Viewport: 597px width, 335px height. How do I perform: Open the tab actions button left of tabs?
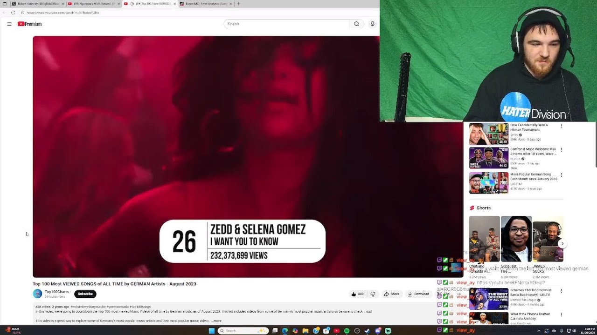5,4
